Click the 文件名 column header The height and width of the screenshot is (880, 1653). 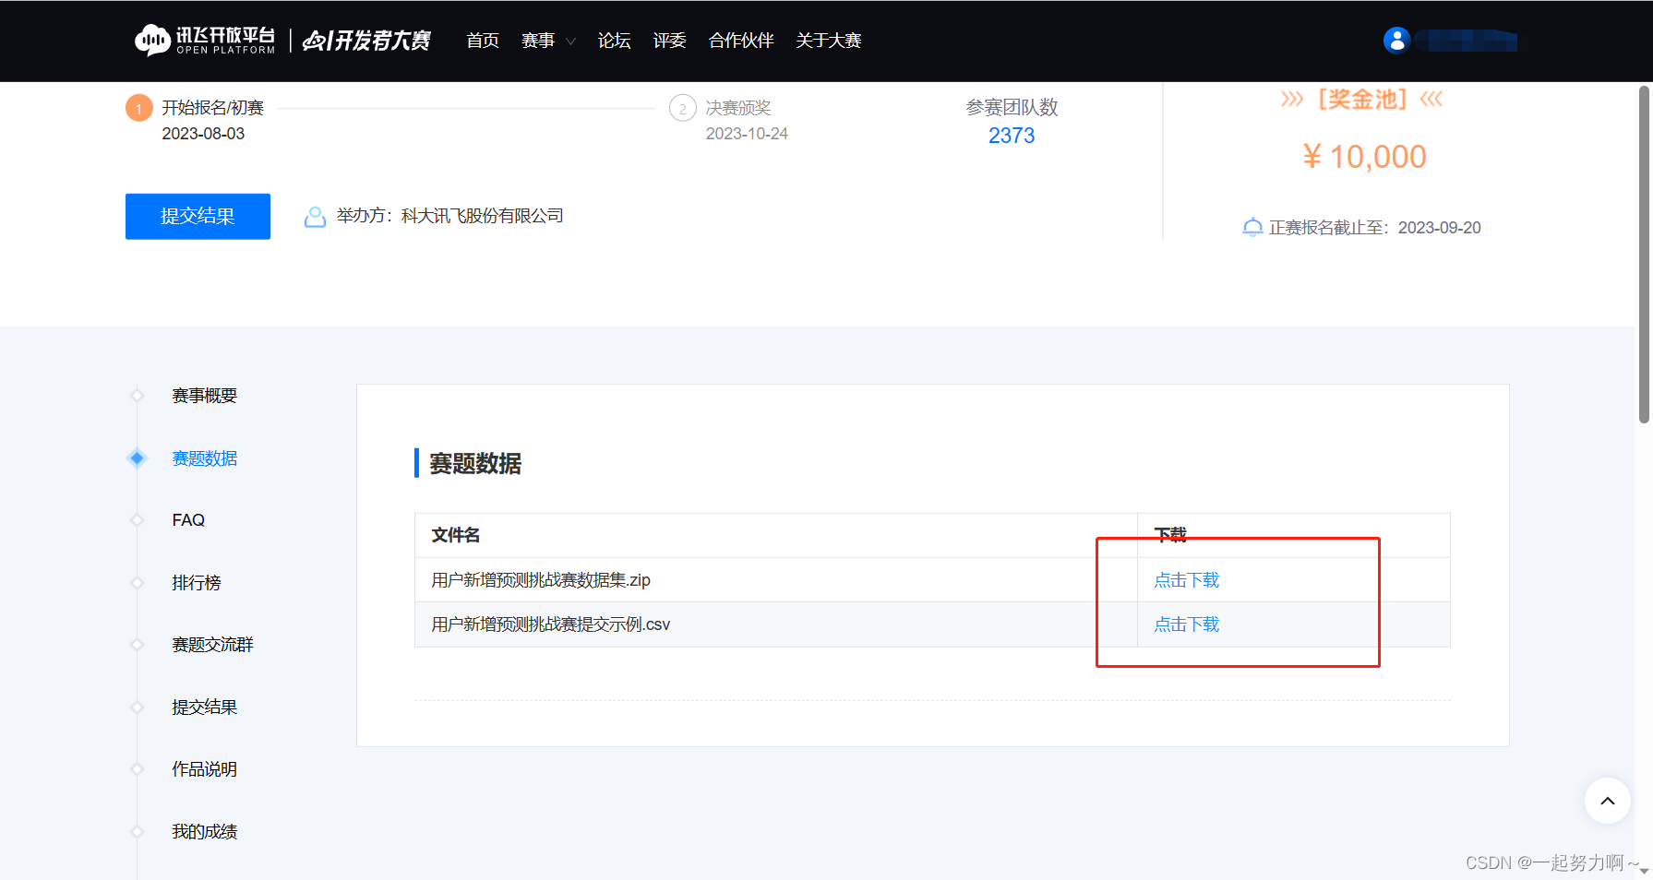tap(456, 535)
